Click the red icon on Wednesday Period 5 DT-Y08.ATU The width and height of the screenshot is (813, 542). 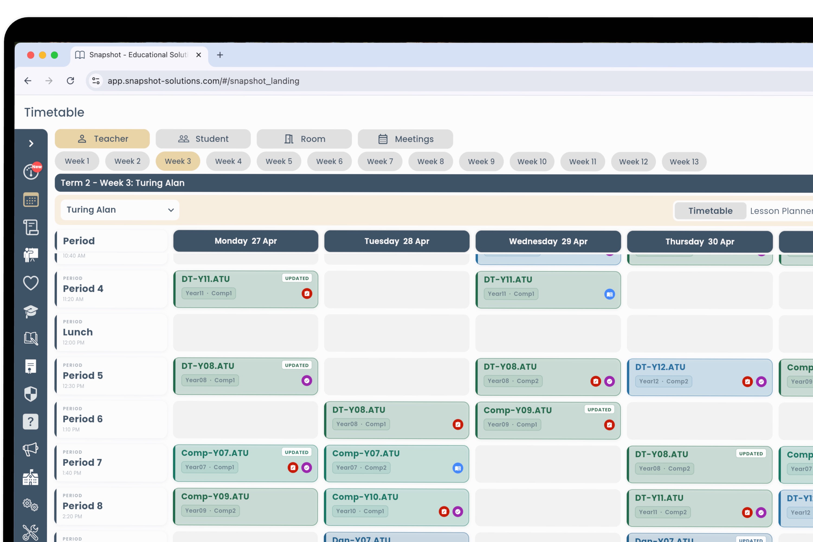pyautogui.click(x=596, y=381)
